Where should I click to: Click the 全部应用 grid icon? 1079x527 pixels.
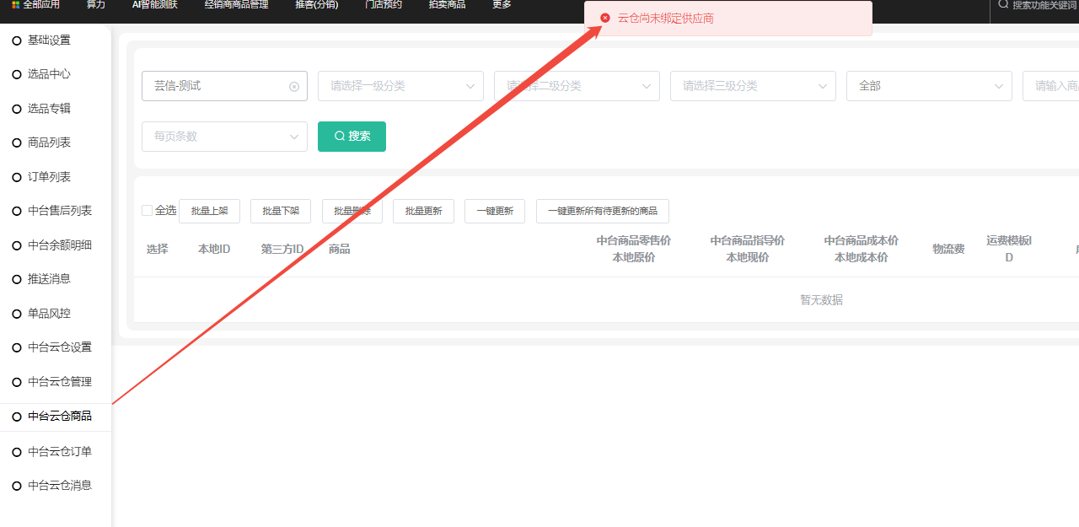coord(15,4)
